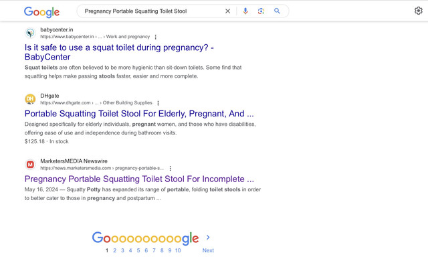428x271 pixels.
Task: Click the magnifying glass search button
Action: pos(277,11)
